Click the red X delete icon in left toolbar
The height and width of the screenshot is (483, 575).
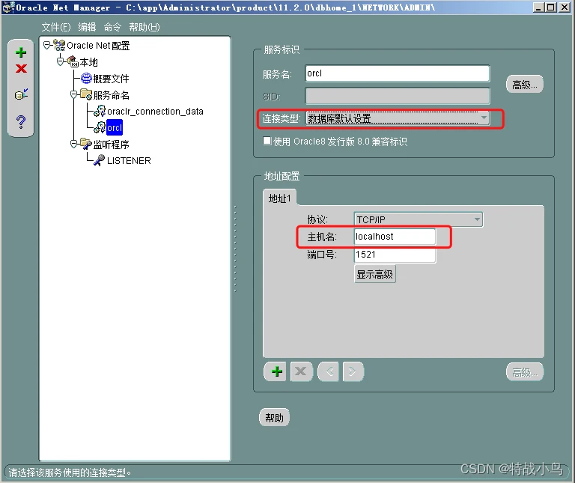(21, 69)
